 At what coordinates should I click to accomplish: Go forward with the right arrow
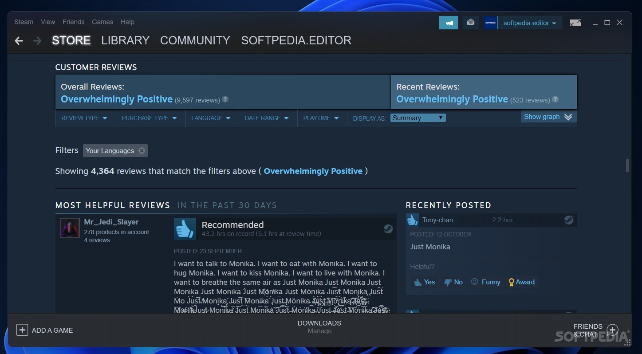[37, 41]
